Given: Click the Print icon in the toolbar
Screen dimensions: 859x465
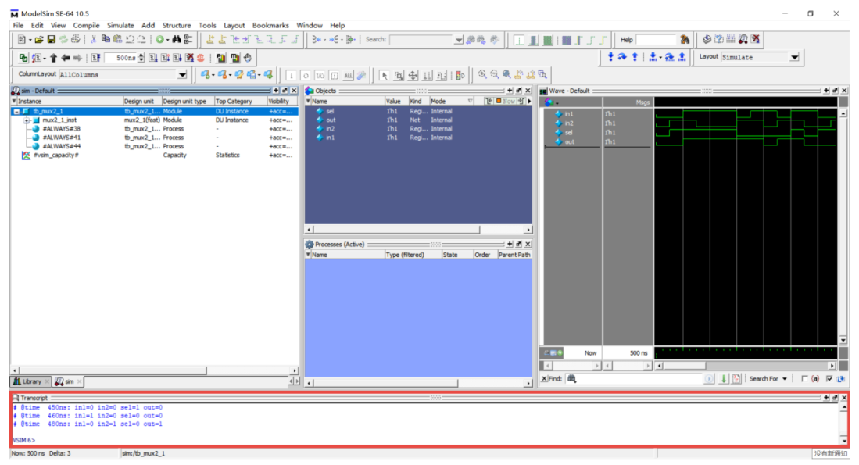Looking at the screenshot, I should pos(76,39).
